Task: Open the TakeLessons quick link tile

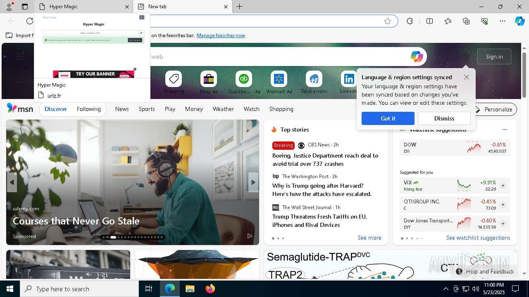Action: 314,82
